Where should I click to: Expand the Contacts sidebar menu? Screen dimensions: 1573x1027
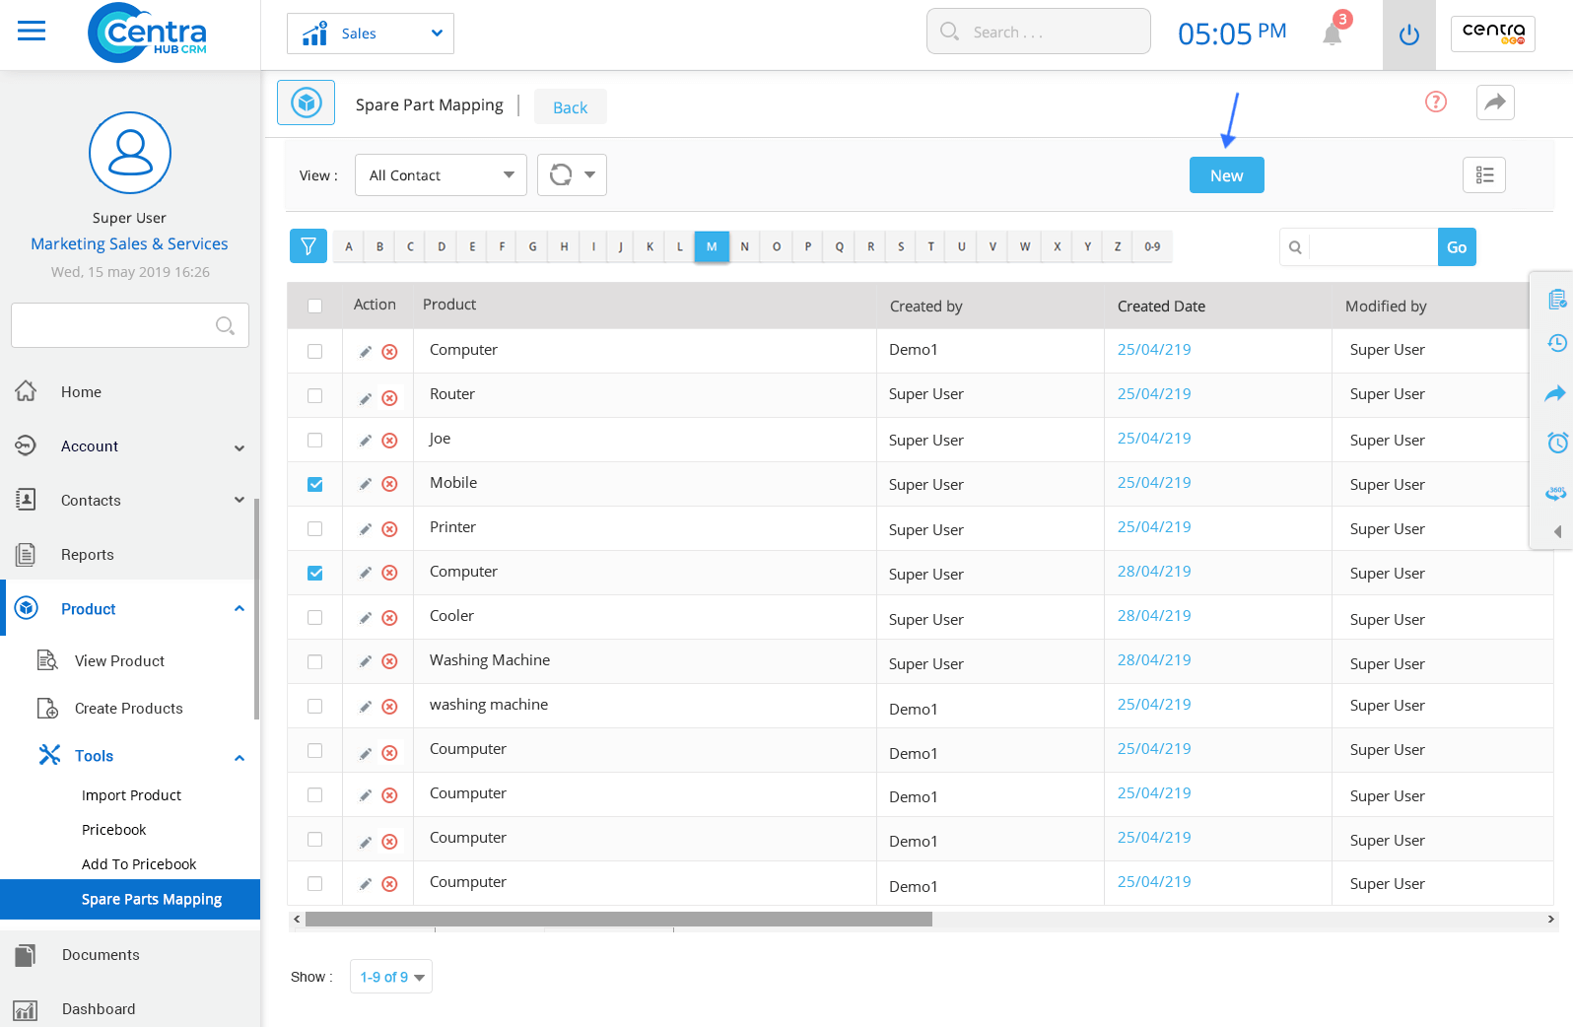tap(239, 500)
